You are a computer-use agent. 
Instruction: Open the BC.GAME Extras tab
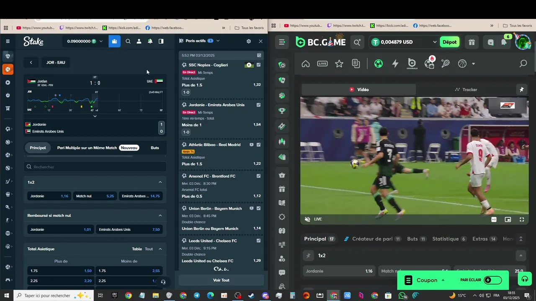pyautogui.click(x=484, y=239)
